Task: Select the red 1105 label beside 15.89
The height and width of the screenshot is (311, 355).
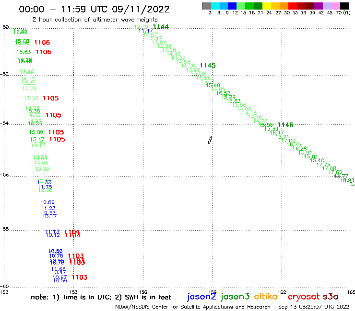Action: coord(56,132)
